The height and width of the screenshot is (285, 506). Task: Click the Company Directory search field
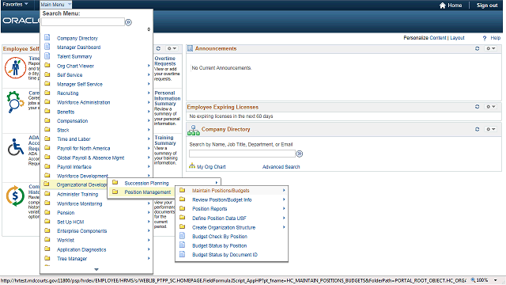tap(243, 154)
